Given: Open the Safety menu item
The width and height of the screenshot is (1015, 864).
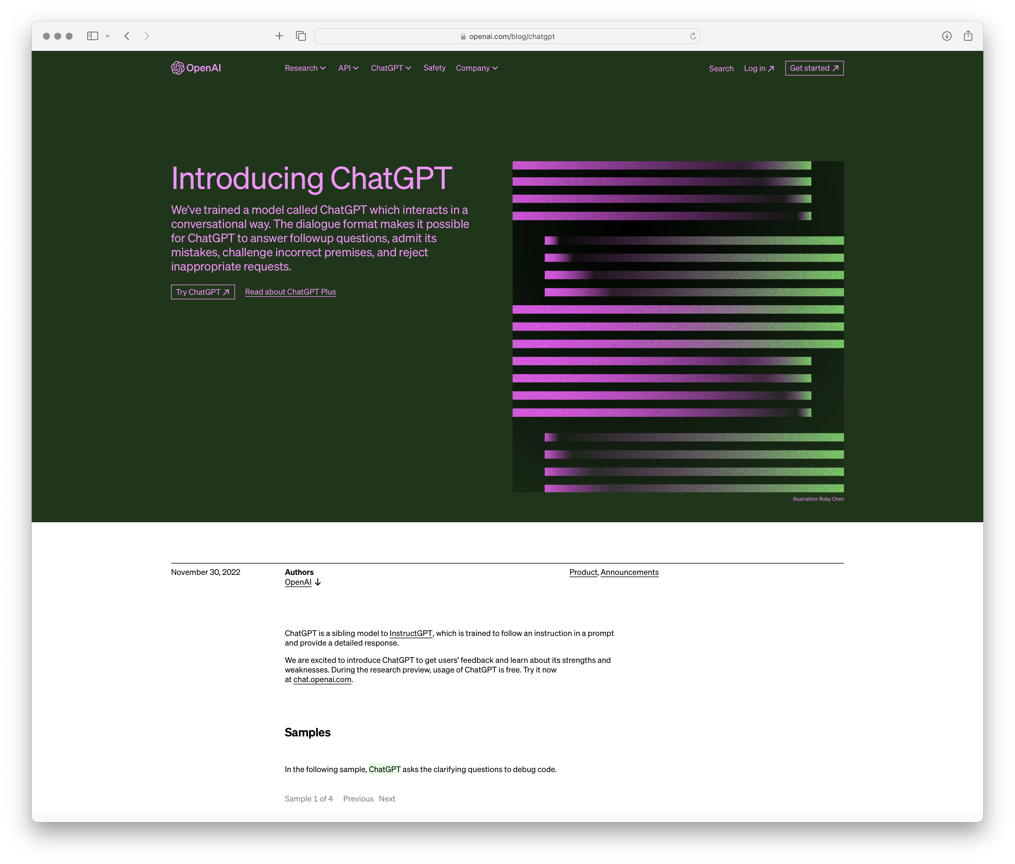Looking at the screenshot, I should tap(434, 68).
